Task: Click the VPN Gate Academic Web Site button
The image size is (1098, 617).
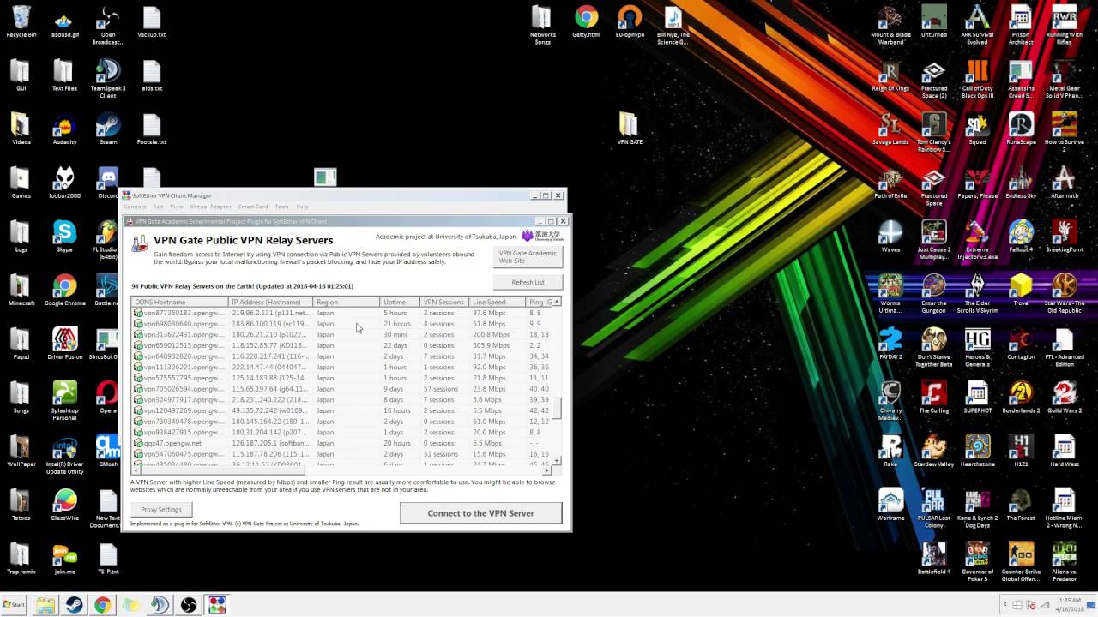Action: click(x=528, y=256)
